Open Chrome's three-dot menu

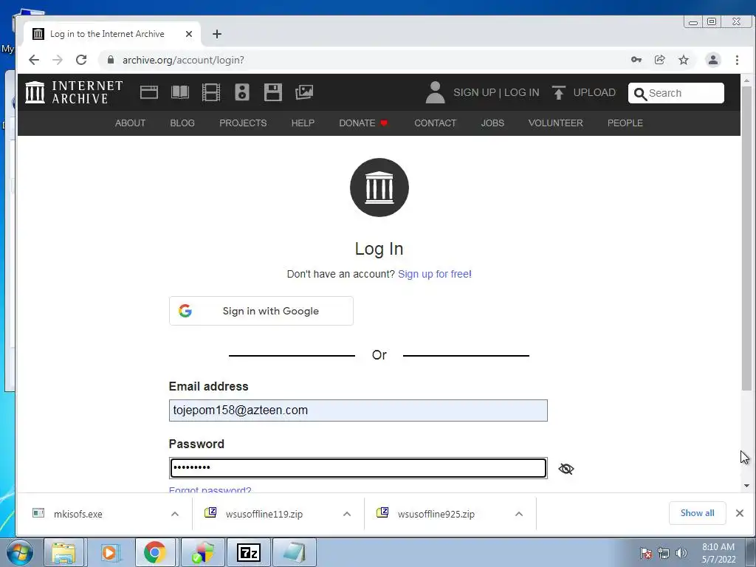tap(738, 60)
